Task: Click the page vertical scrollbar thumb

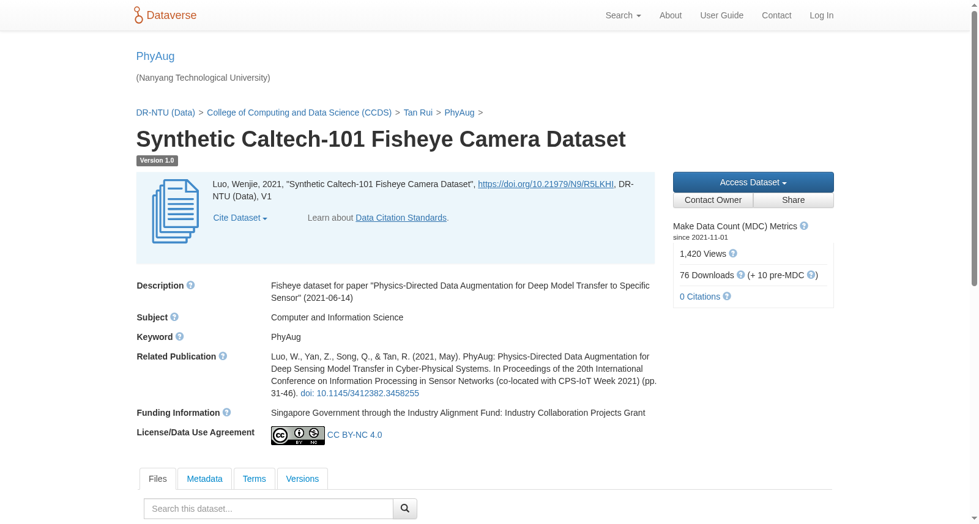Action: coord(975,149)
